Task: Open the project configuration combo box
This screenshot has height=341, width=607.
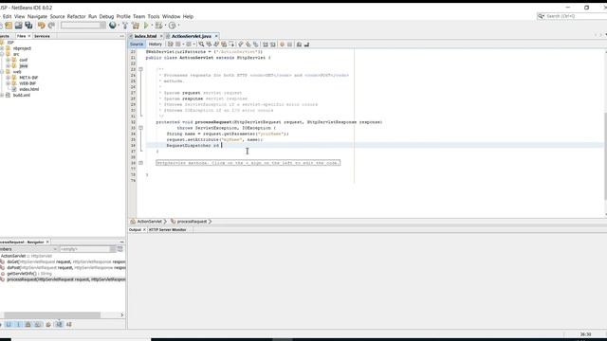Action: click(83, 26)
